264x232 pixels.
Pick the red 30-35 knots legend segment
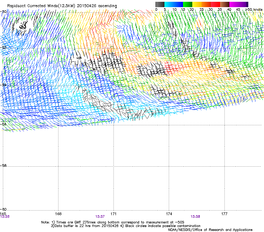coord(215,4)
